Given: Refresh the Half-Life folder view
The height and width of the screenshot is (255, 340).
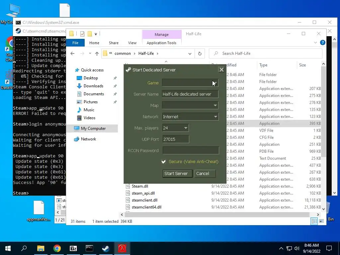Looking at the screenshot, I should pos(200,53).
